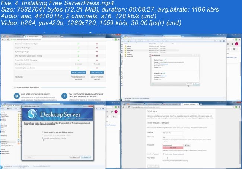Click Open in the Explorer toolbar
The image size is (242, 169).
pos(130,41)
